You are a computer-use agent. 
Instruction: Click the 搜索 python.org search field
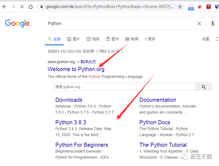tap(124, 87)
